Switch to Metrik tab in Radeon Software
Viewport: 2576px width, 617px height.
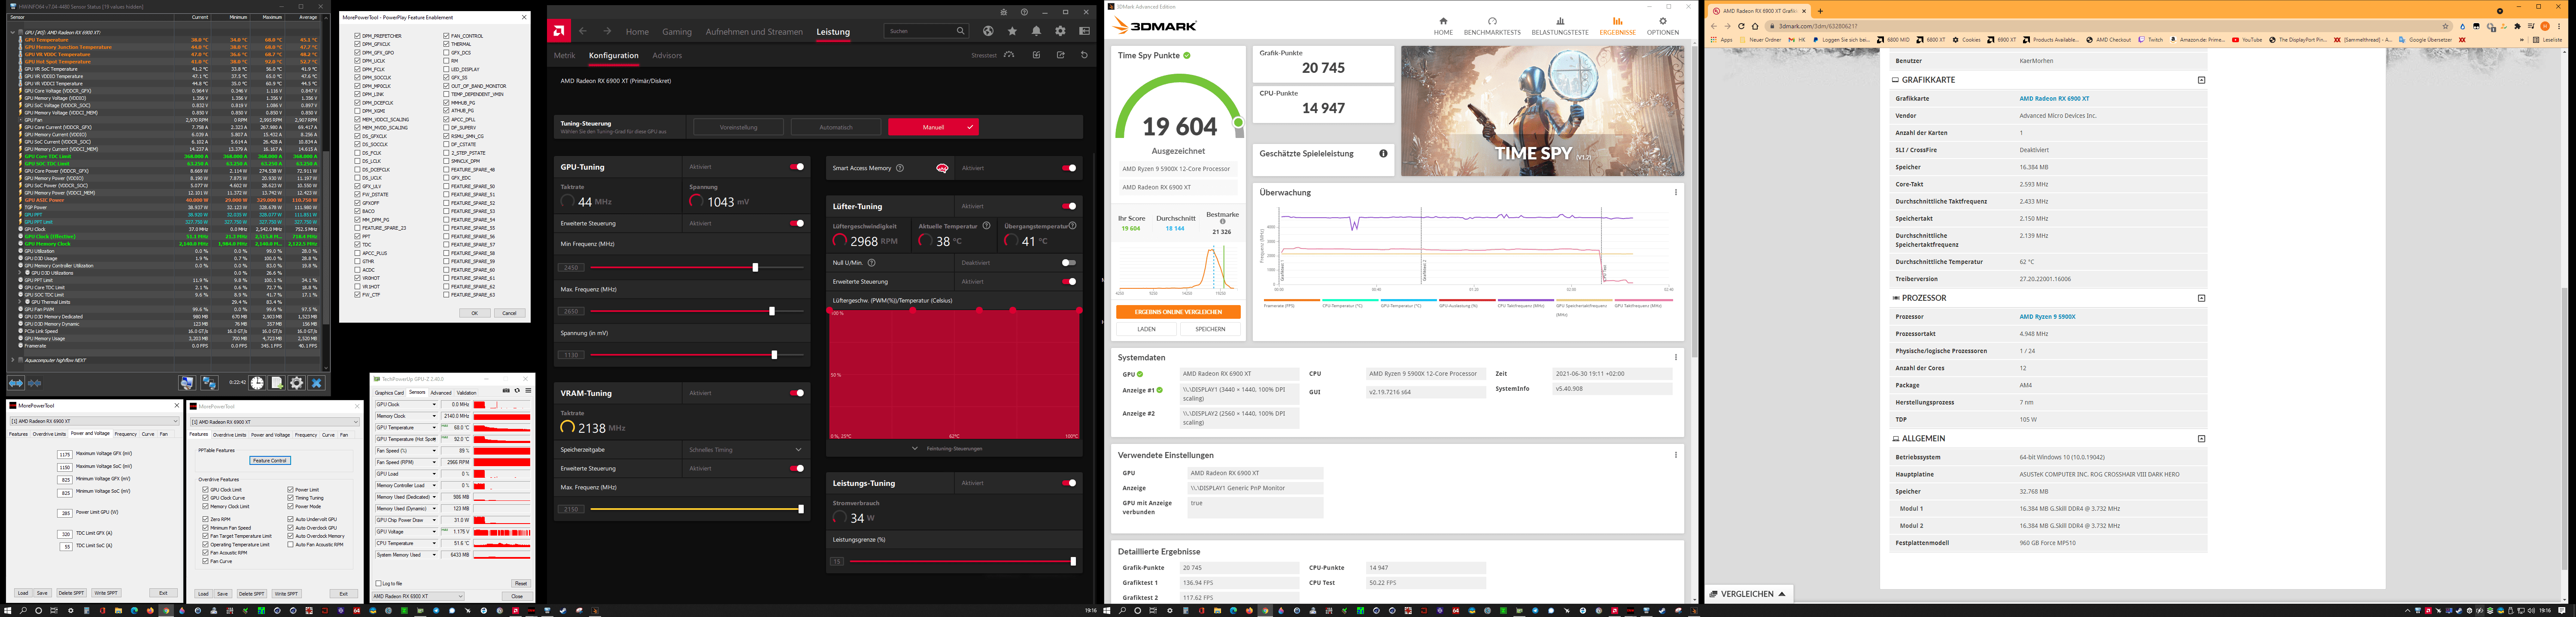click(564, 56)
